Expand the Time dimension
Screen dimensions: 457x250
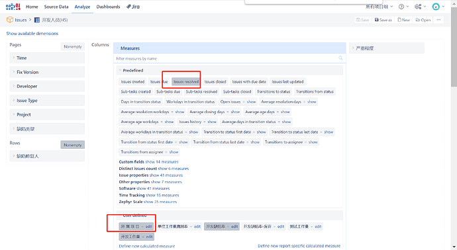[x=47, y=58]
